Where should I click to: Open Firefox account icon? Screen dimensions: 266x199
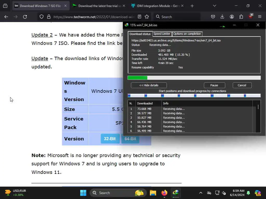coord(232,17)
